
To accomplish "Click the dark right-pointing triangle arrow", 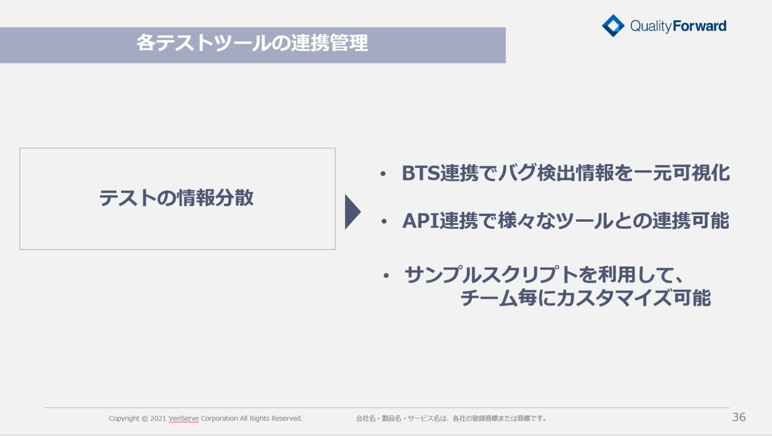I will coord(352,212).
